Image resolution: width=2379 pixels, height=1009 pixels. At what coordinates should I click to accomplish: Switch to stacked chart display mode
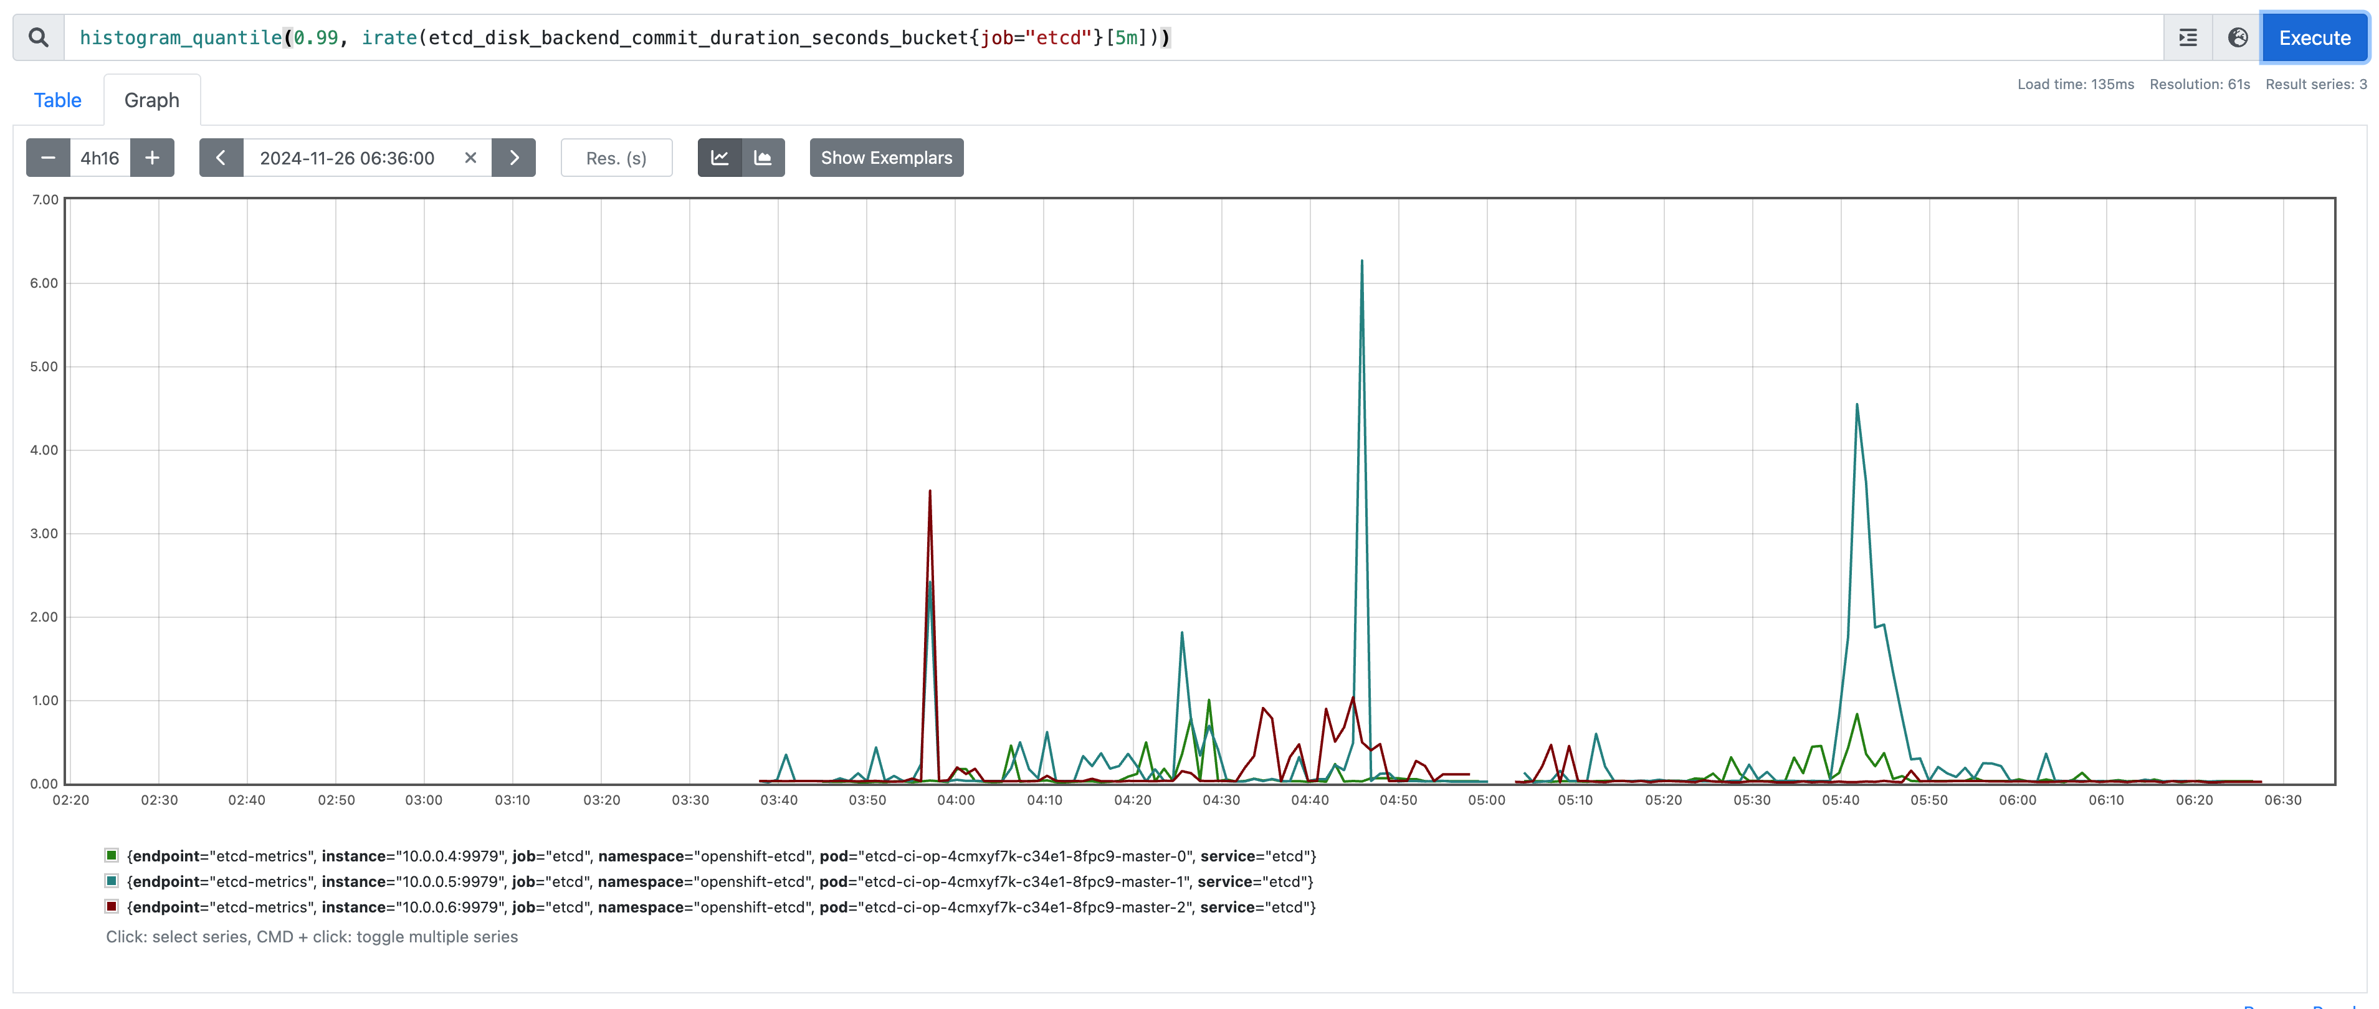763,158
